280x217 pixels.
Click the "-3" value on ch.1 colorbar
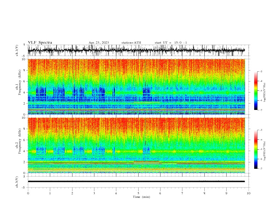(x=261, y=71)
